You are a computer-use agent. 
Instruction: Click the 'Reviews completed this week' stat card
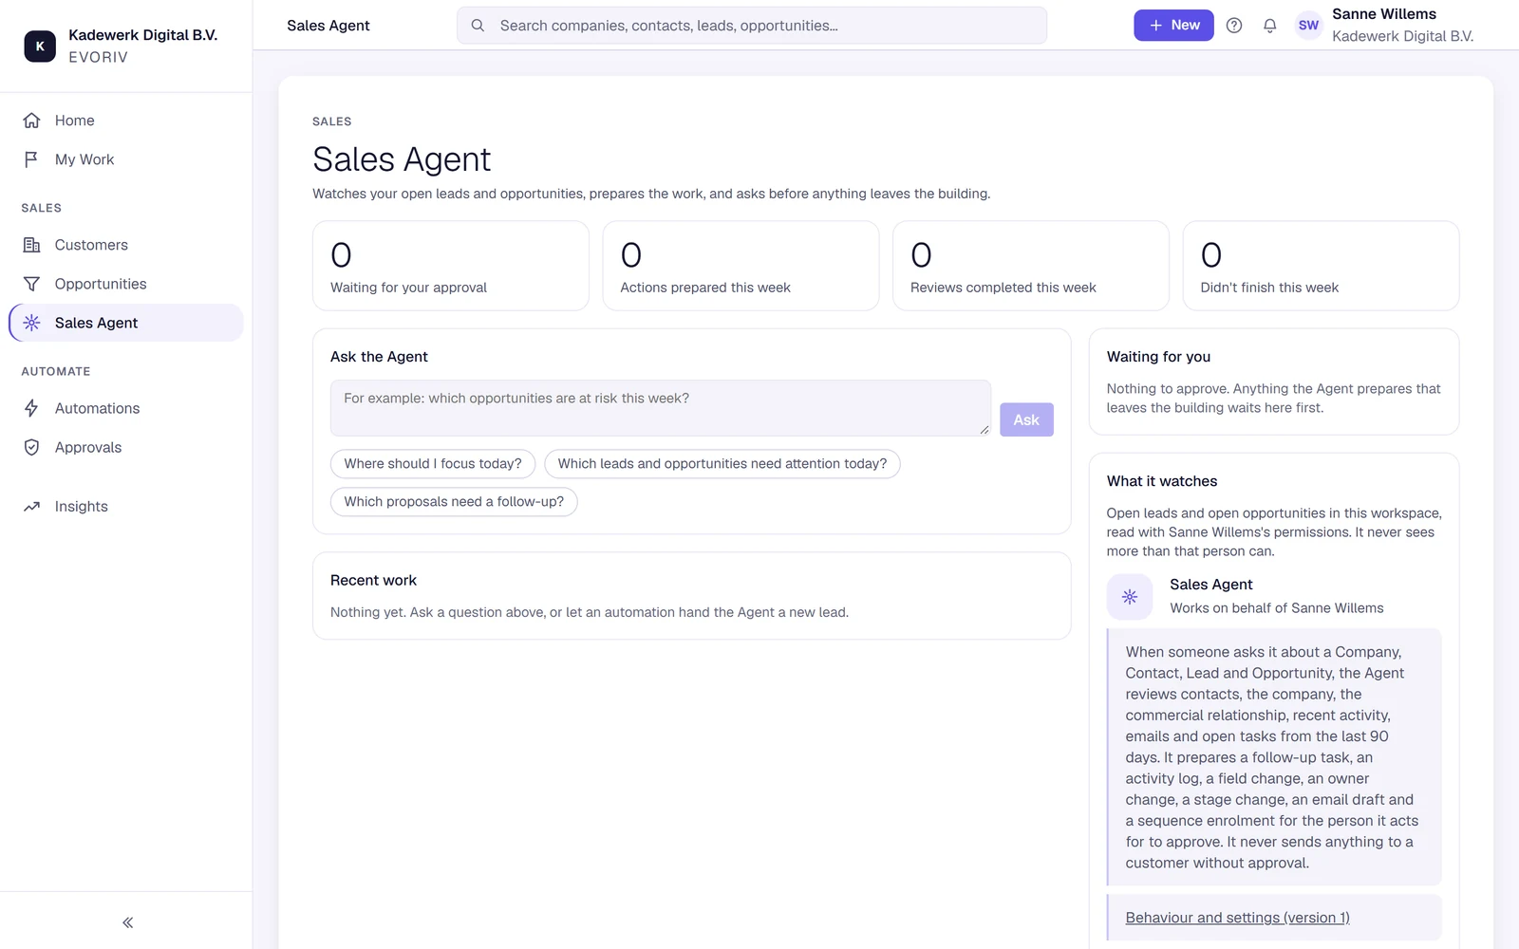pos(1031,266)
